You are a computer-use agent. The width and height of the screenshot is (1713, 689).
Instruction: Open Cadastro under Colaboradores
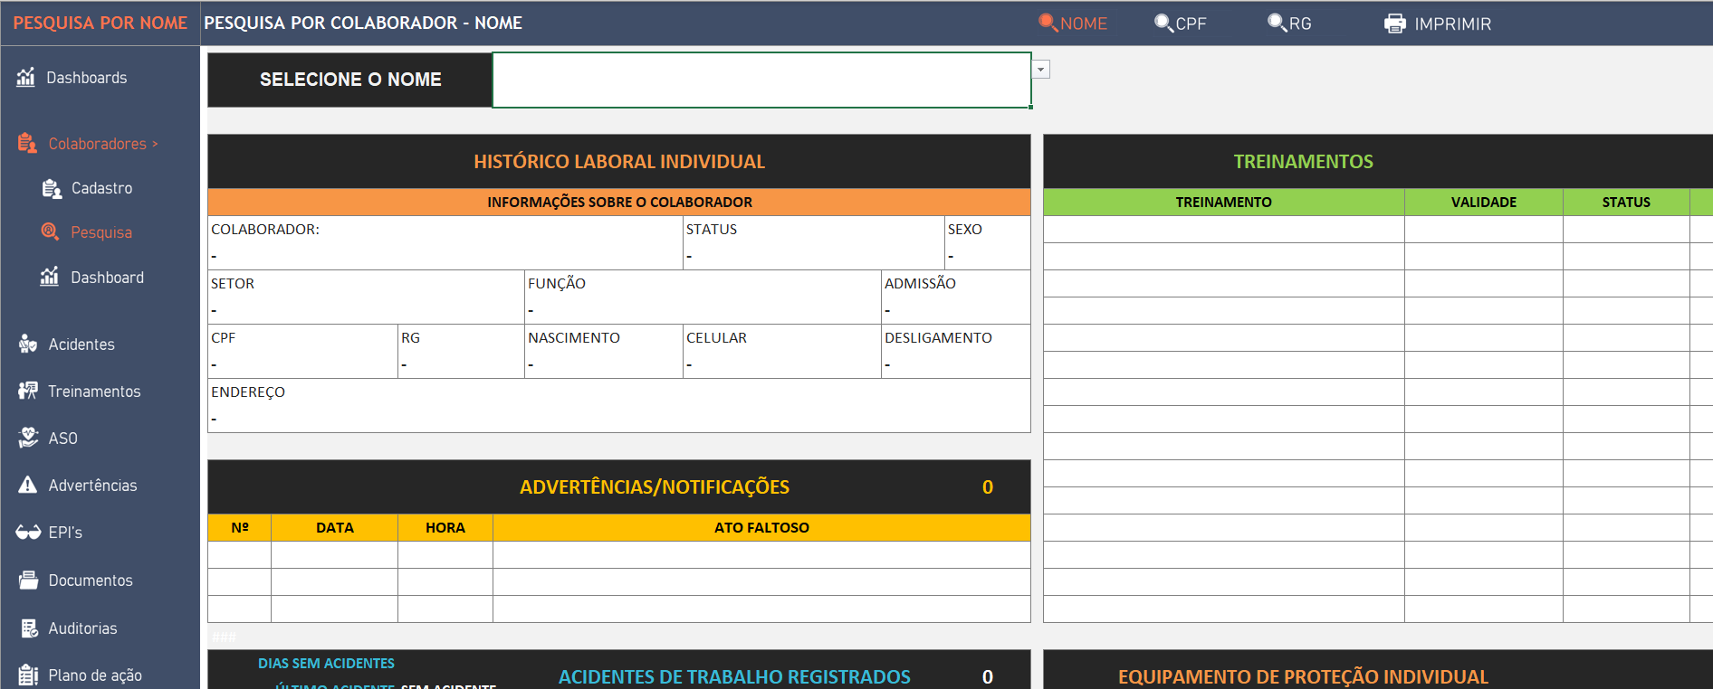(101, 188)
